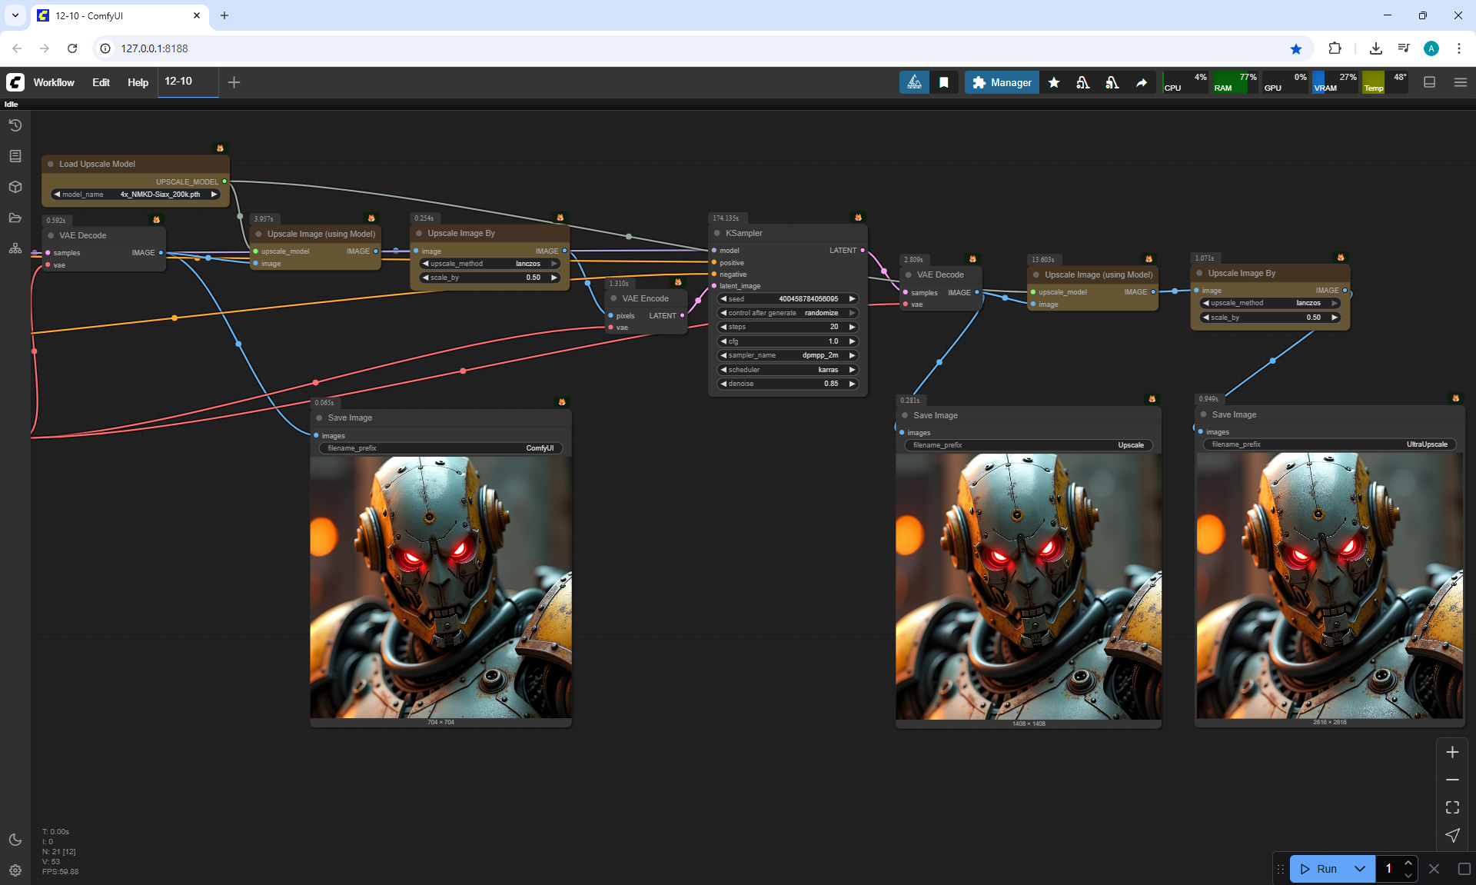Screen dimensions: 1476x885
Task: Fit view using the canvas frame icon
Action: [1452, 807]
